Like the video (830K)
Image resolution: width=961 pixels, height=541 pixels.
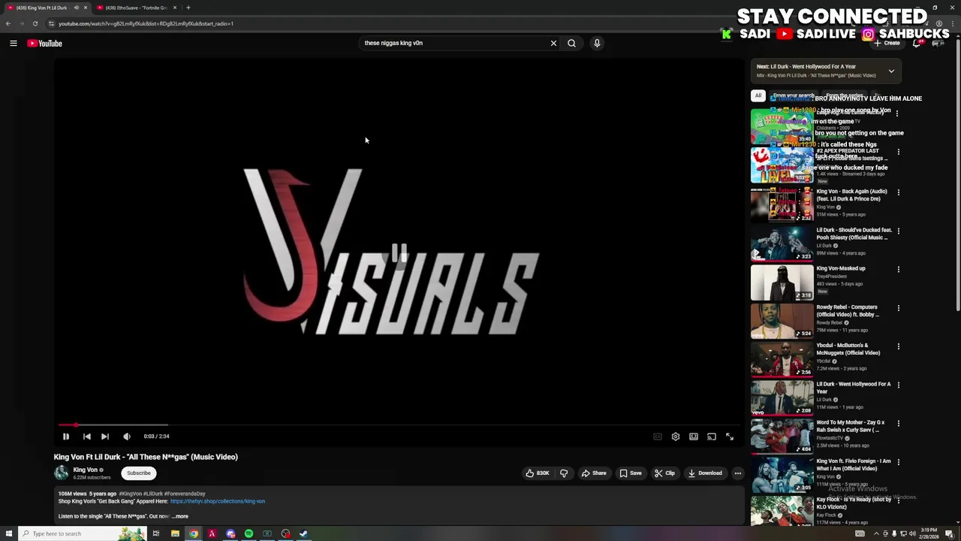(x=538, y=473)
